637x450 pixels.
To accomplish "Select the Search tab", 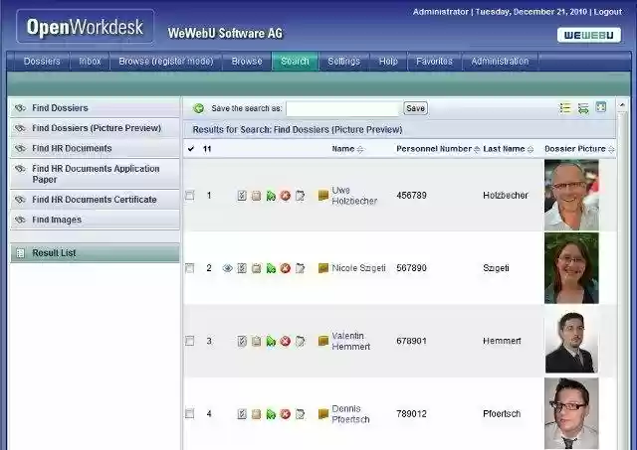I will click(295, 62).
